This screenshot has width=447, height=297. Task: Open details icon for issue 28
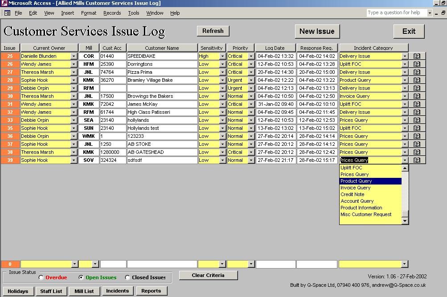(x=417, y=80)
